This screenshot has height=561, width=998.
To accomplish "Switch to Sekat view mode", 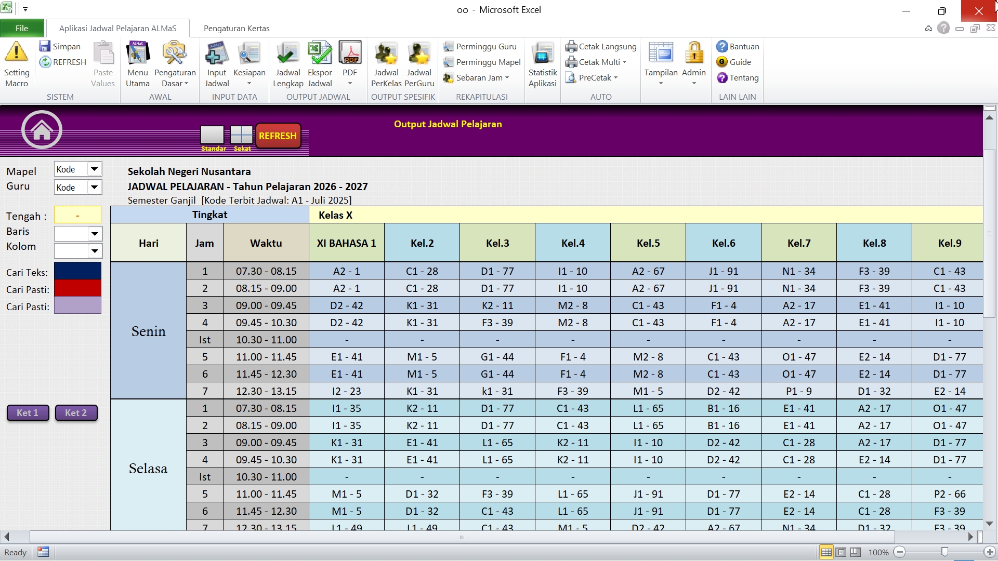I will [x=242, y=135].
